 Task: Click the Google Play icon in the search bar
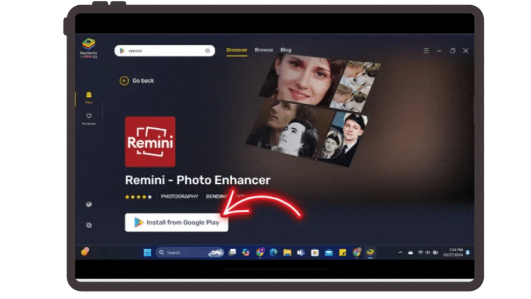[x=122, y=51]
